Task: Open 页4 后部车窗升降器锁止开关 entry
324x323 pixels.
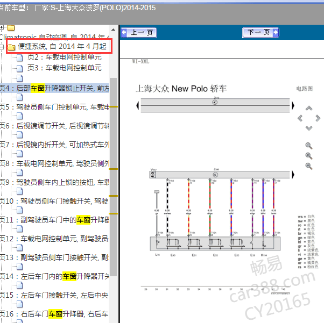Action: coord(54,88)
